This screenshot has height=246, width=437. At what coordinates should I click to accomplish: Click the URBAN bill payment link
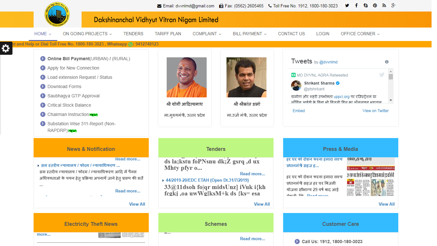[x=99, y=59]
